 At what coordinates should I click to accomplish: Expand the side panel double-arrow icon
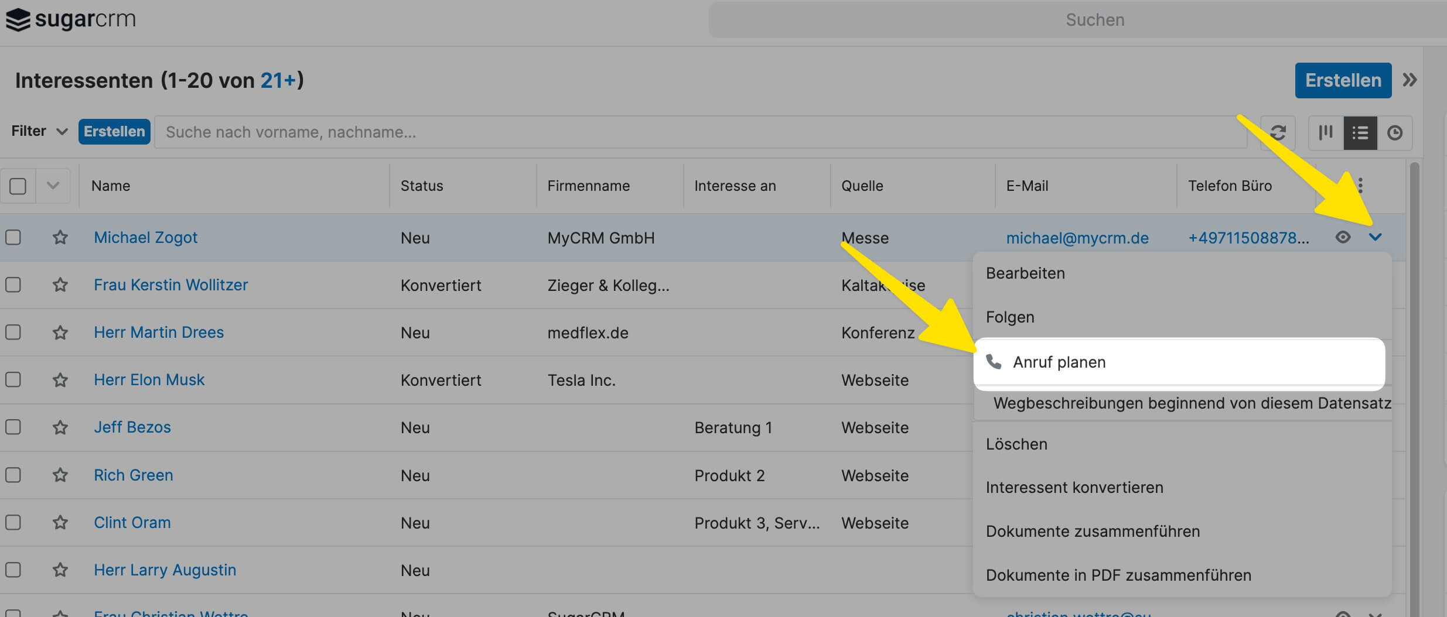(1410, 80)
